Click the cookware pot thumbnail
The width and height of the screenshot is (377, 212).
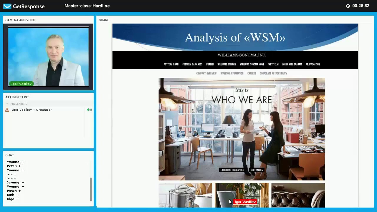(185, 195)
